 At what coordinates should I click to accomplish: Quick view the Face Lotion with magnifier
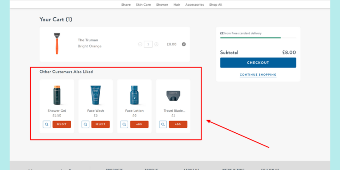124,125
